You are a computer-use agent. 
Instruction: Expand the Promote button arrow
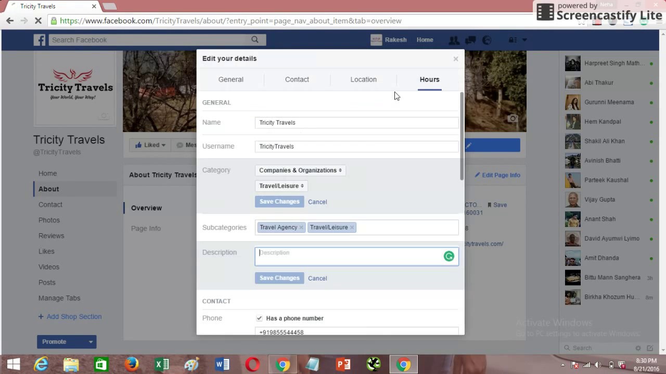pos(91,342)
